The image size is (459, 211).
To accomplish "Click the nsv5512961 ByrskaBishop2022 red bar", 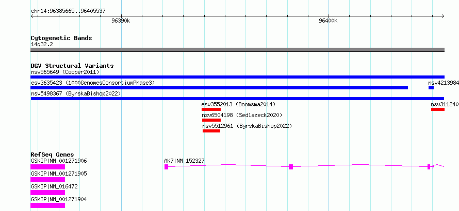I will pyautogui.click(x=211, y=131).
